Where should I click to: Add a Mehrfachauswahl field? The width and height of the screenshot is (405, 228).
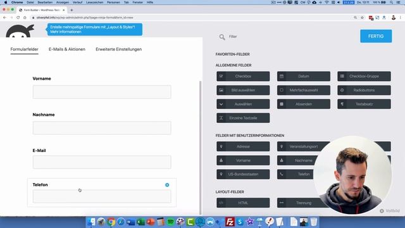click(304, 90)
